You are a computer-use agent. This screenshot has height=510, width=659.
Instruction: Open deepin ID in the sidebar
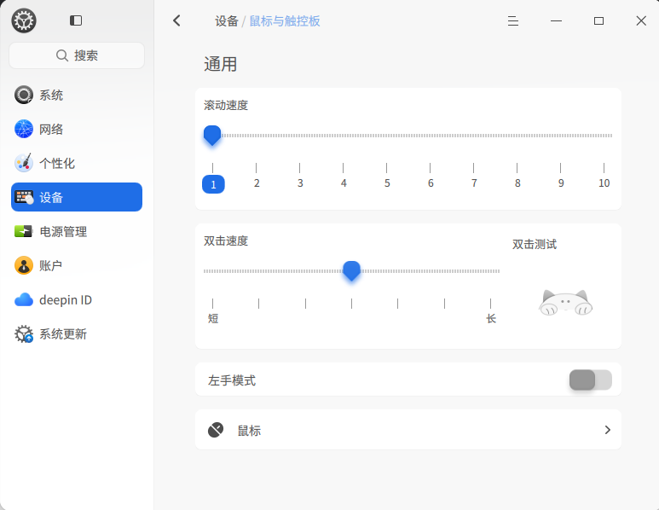coord(77,300)
